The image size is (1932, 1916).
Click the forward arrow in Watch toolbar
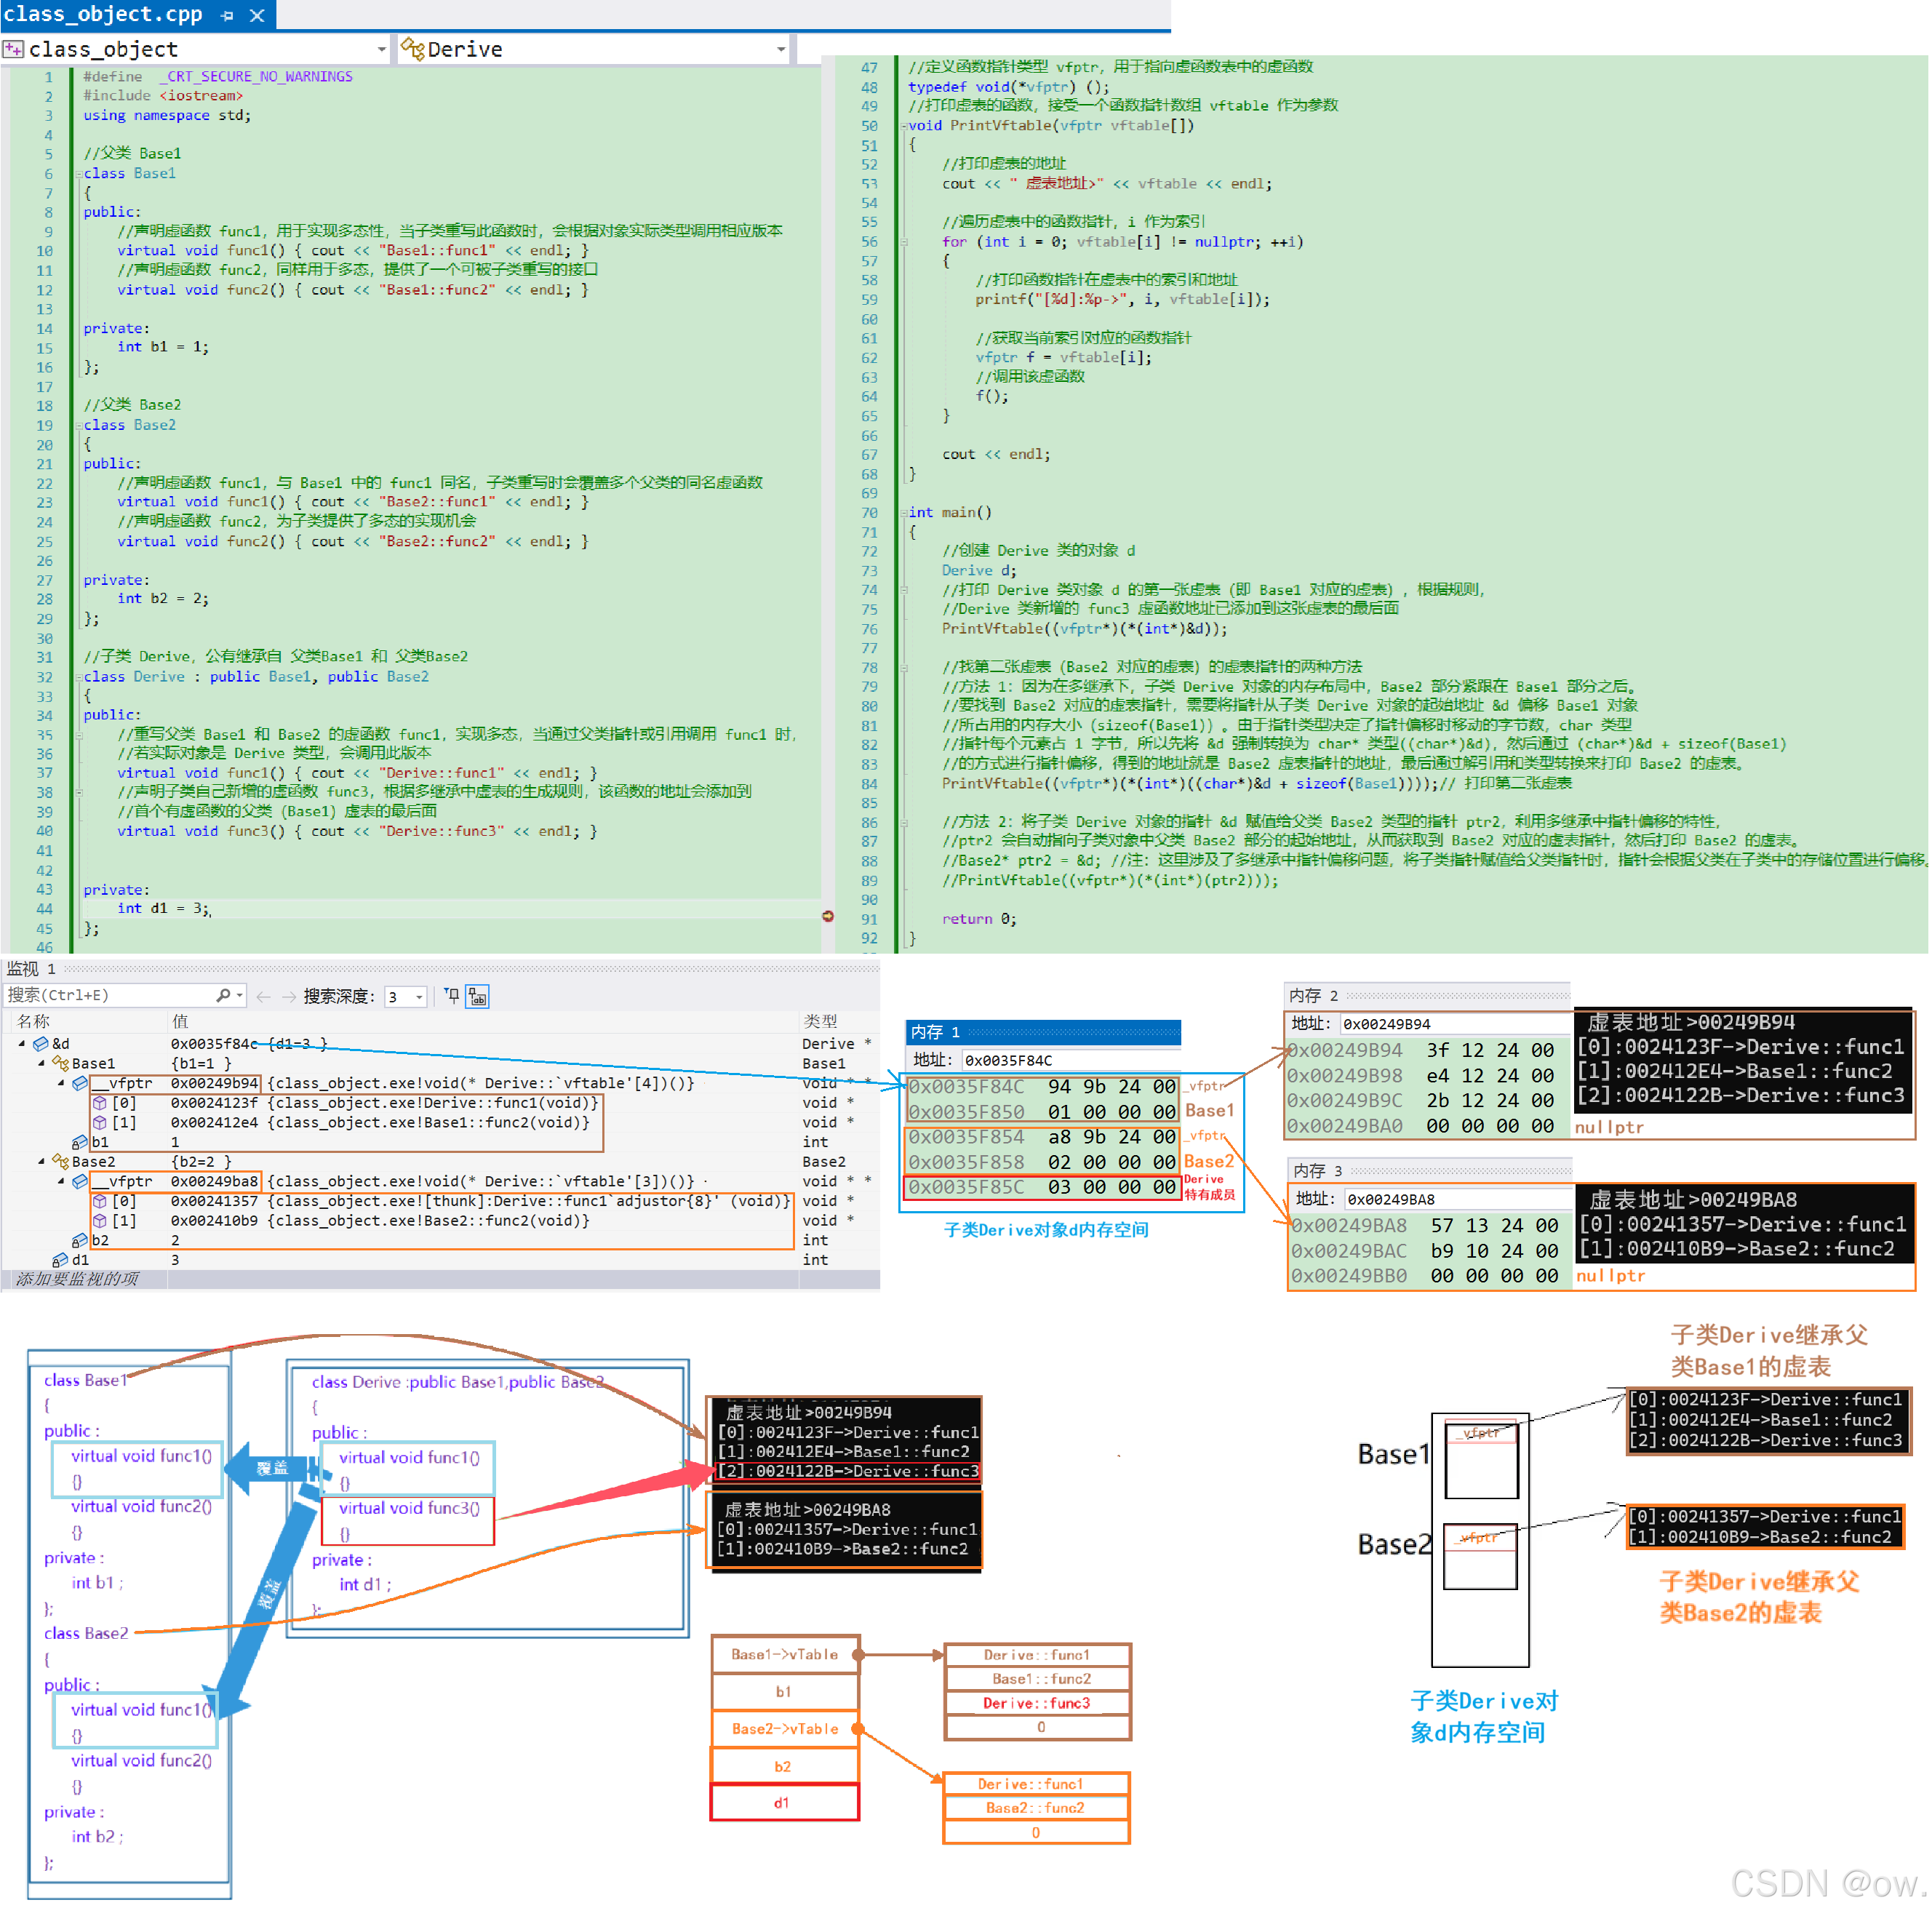coord(289,996)
